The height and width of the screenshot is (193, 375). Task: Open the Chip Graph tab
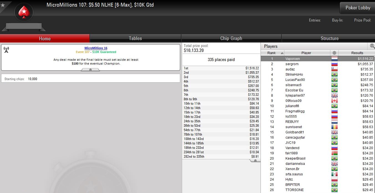coord(231,38)
